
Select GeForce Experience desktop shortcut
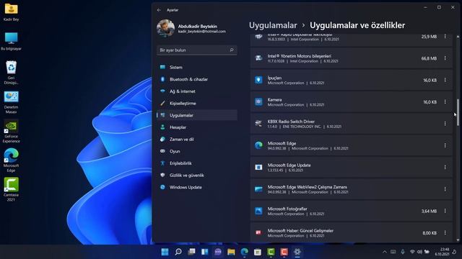pos(12,131)
